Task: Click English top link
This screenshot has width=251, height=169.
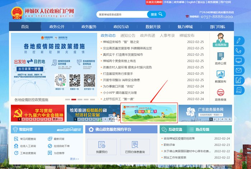Action: click(x=191, y=2)
